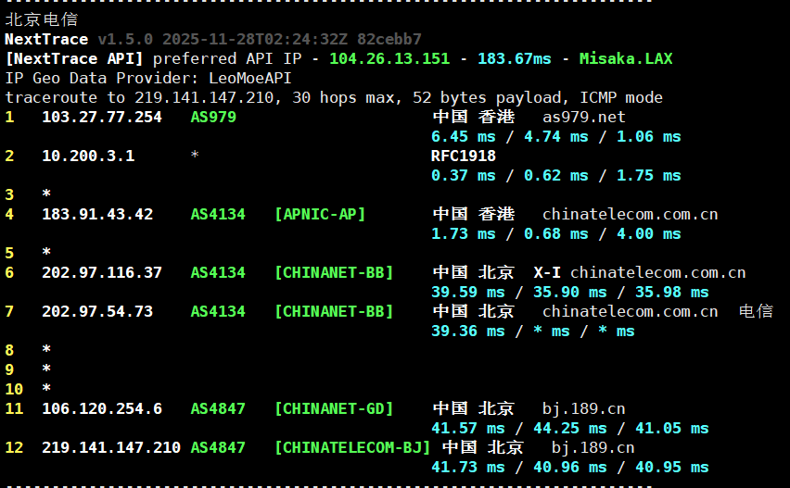The image size is (790, 488).
Task: Click the Misaka.LAX node name
Action: coord(626,58)
